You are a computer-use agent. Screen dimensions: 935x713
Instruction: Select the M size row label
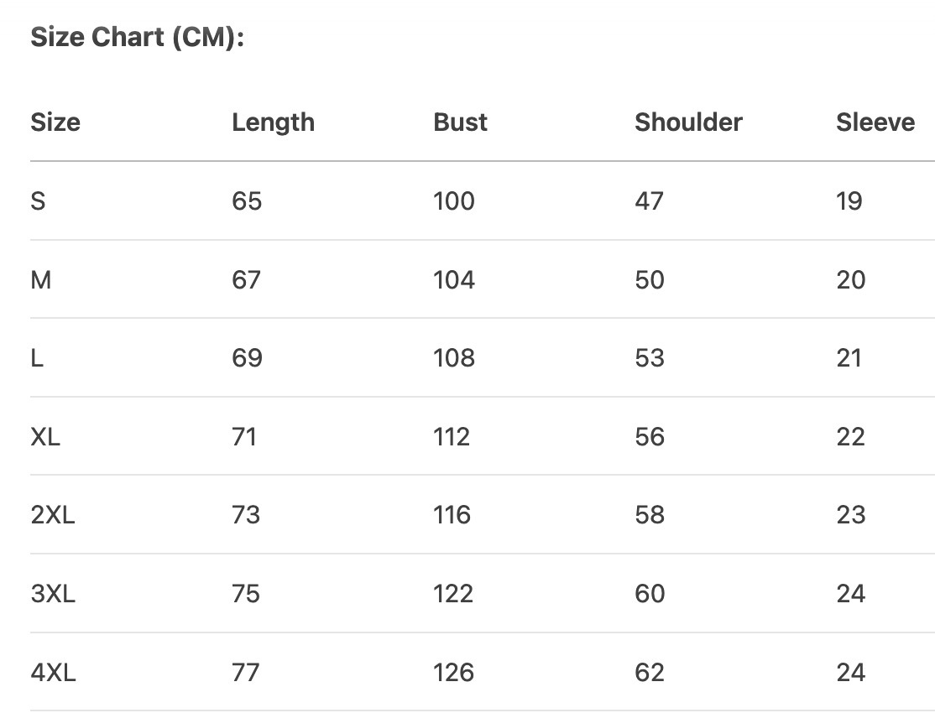coord(40,279)
